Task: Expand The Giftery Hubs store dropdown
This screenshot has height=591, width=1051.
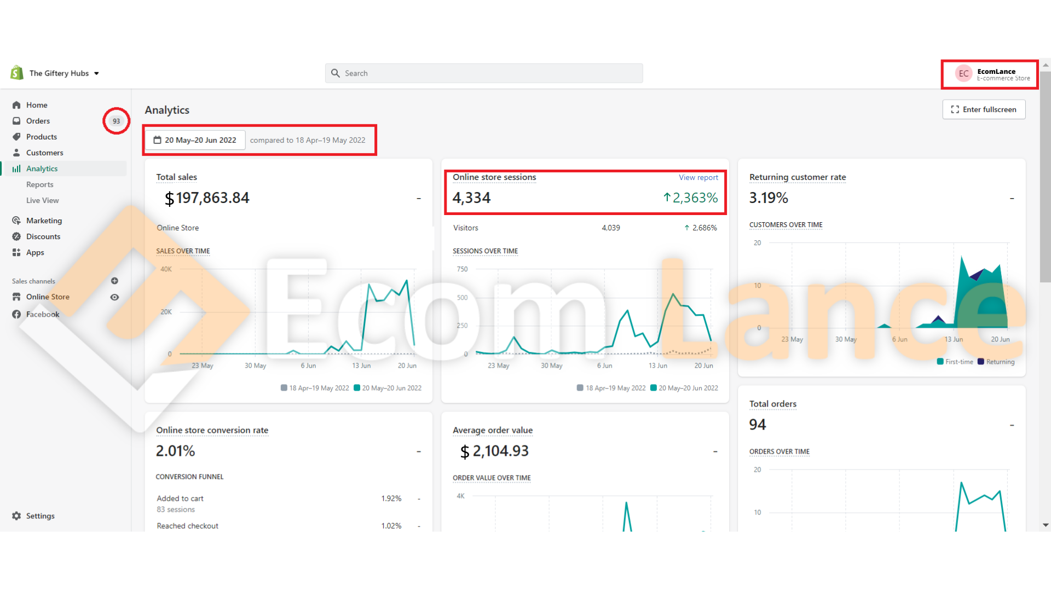Action: point(96,73)
